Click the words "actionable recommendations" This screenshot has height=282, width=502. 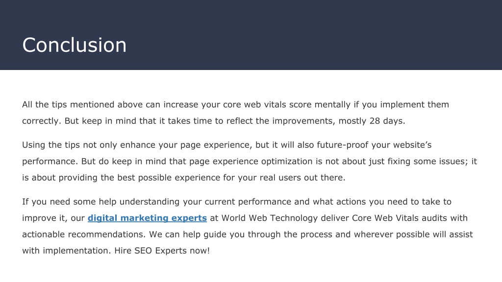pyautogui.click(x=83, y=235)
